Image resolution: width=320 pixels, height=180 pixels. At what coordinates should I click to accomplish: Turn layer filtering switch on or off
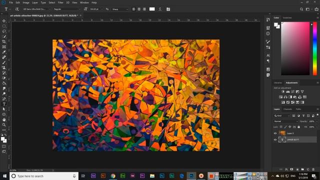point(317,115)
